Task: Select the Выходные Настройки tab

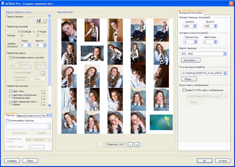Action: pos(190,13)
